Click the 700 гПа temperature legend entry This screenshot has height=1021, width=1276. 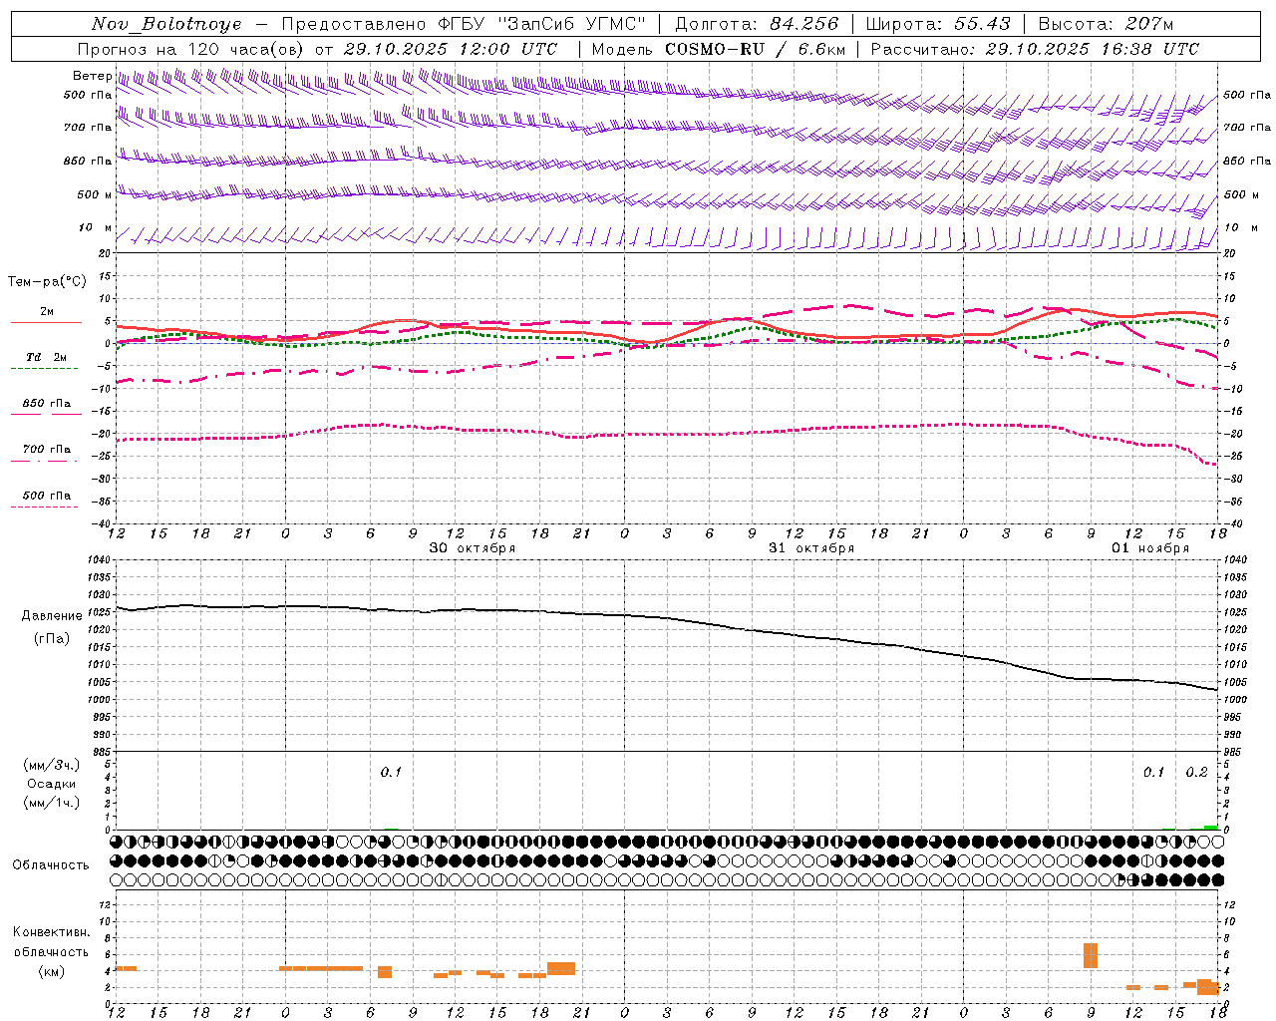[46, 453]
